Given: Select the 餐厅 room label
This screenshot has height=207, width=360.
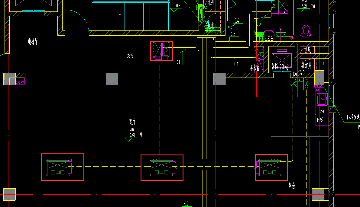Looking at the screenshot, I should [132, 122].
